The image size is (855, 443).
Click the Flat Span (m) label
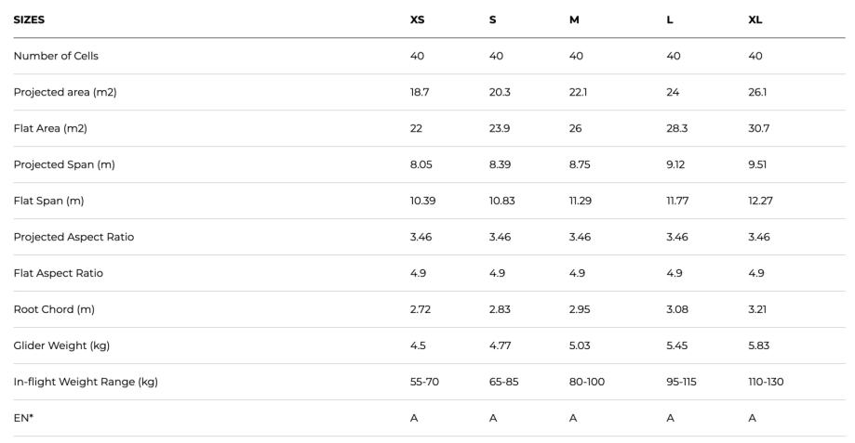(48, 201)
